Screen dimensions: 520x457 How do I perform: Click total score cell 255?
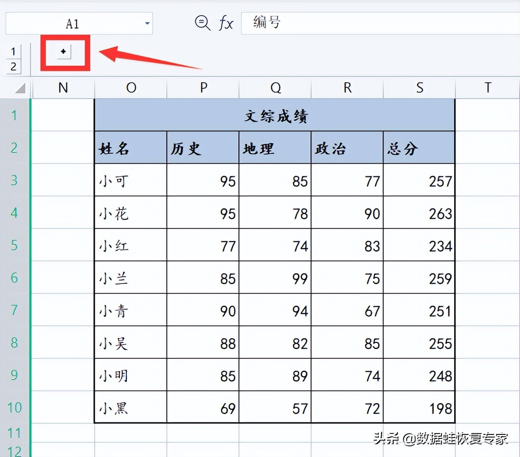(x=419, y=343)
